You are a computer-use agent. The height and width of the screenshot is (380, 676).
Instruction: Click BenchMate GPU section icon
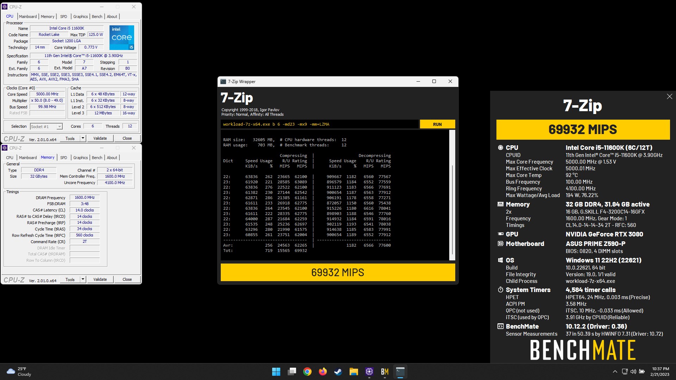pos(500,234)
